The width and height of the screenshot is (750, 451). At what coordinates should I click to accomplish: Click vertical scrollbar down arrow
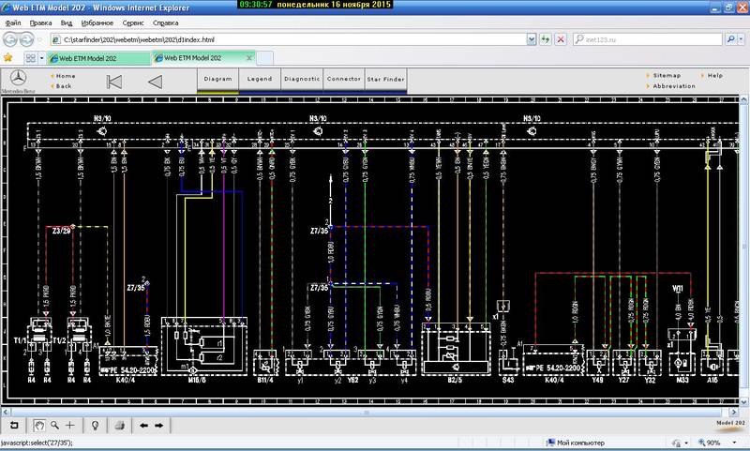tap(743, 401)
